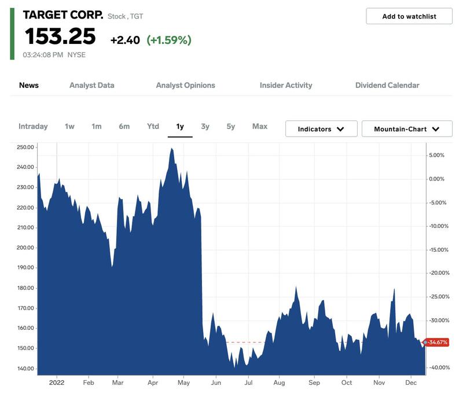Click the 2022 date axis label
Viewport: 463px width, 401px height.
pos(57,382)
